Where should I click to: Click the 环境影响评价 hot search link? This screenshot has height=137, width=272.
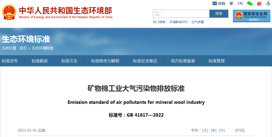(179, 22)
